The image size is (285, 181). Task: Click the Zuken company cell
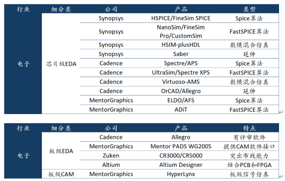point(111,156)
